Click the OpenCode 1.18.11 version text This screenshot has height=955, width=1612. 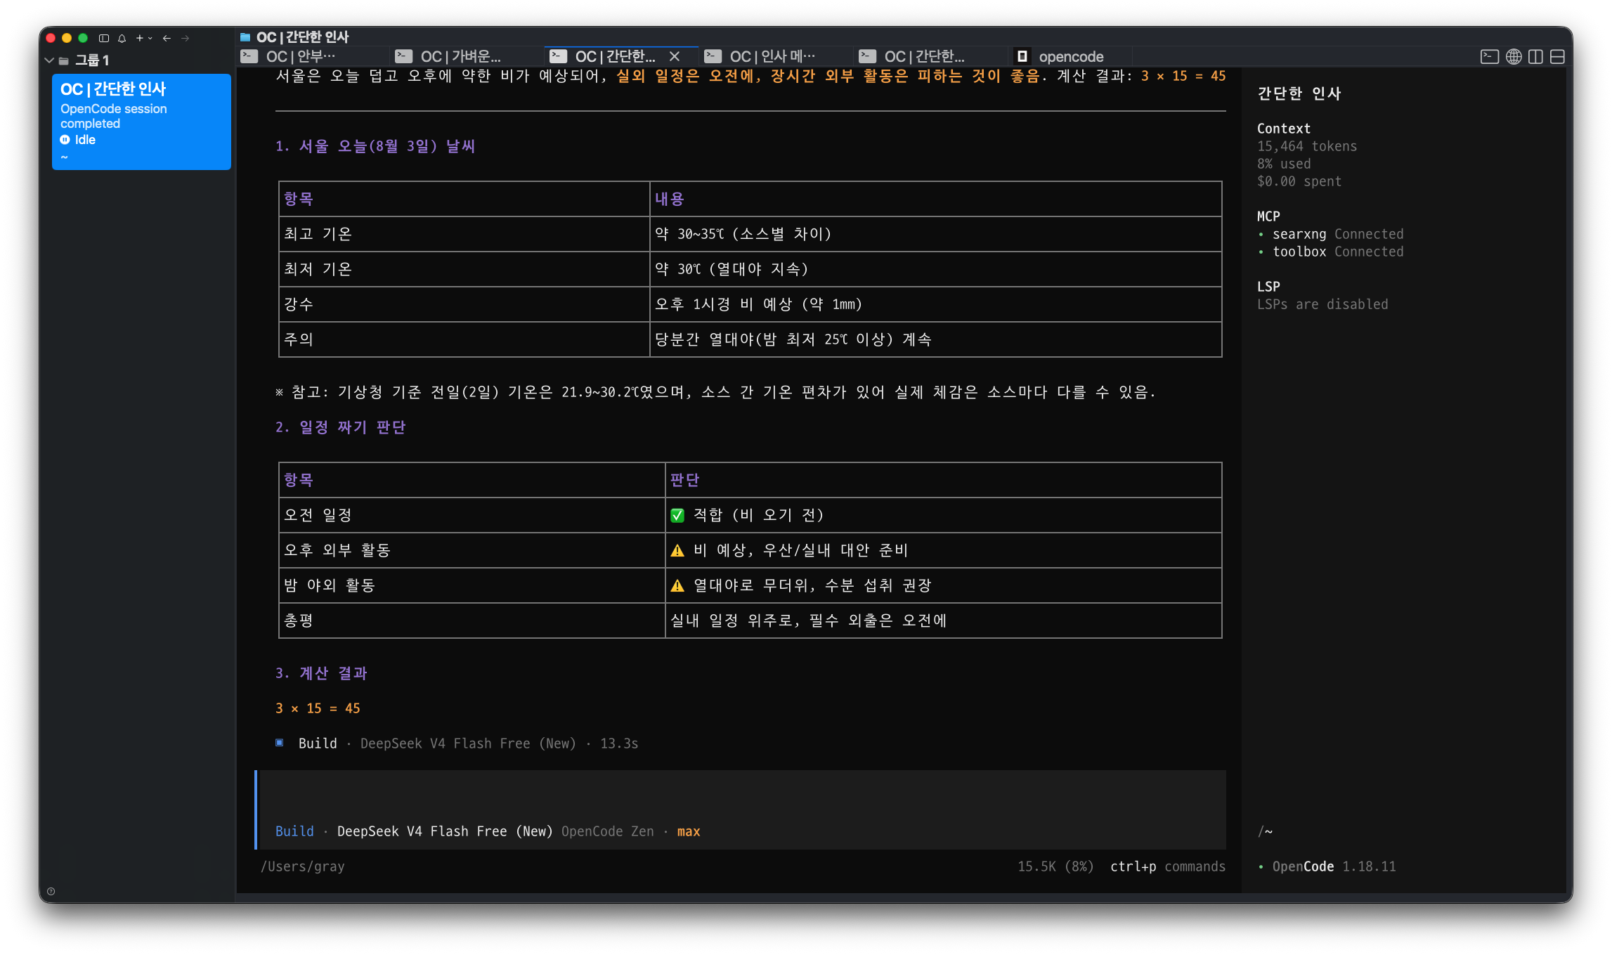[1334, 866]
